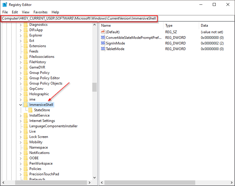This screenshot has width=235, height=186.
Task: Click the Type column header
Action: 181,26
